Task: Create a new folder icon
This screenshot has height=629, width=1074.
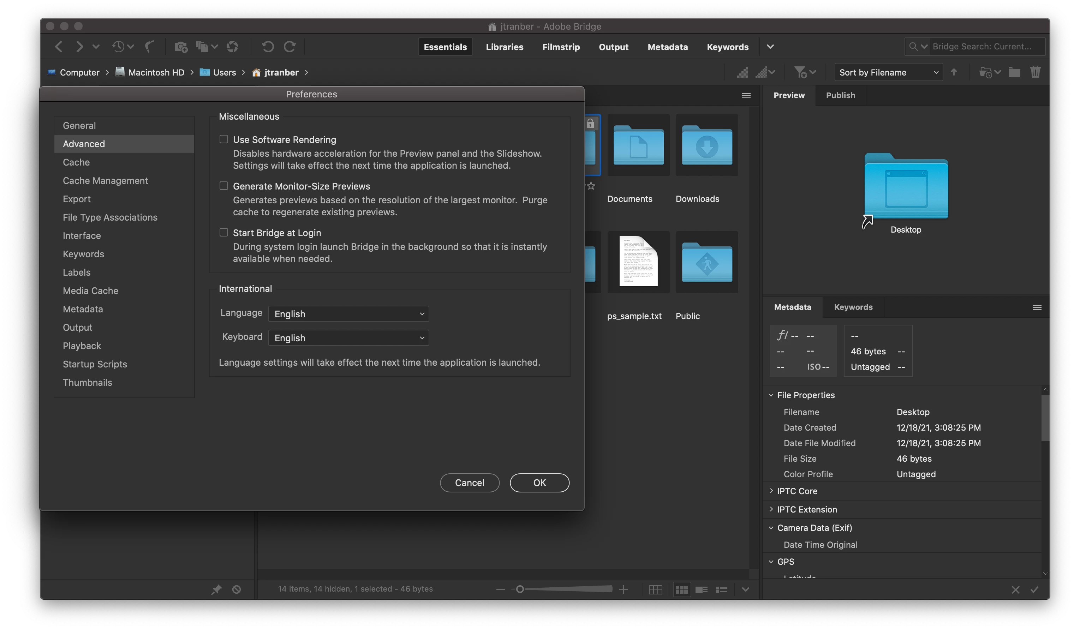Action: (x=1014, y=72)
